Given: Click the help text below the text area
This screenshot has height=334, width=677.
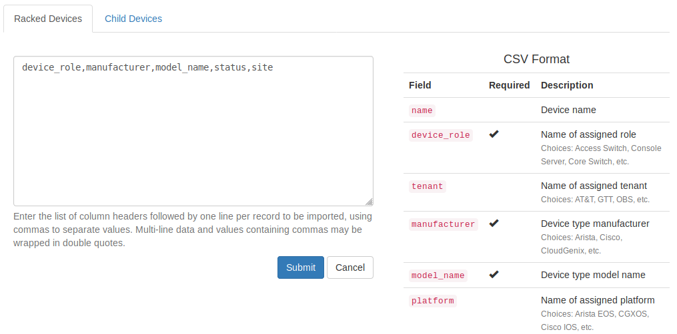Looking at the screenshot, I should click(x=193, y=230).
